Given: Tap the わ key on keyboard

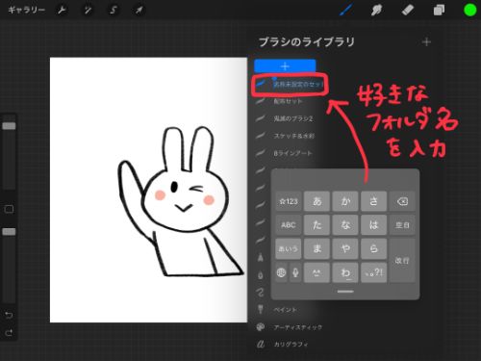Looking at the screenshot, I should 345,272.
